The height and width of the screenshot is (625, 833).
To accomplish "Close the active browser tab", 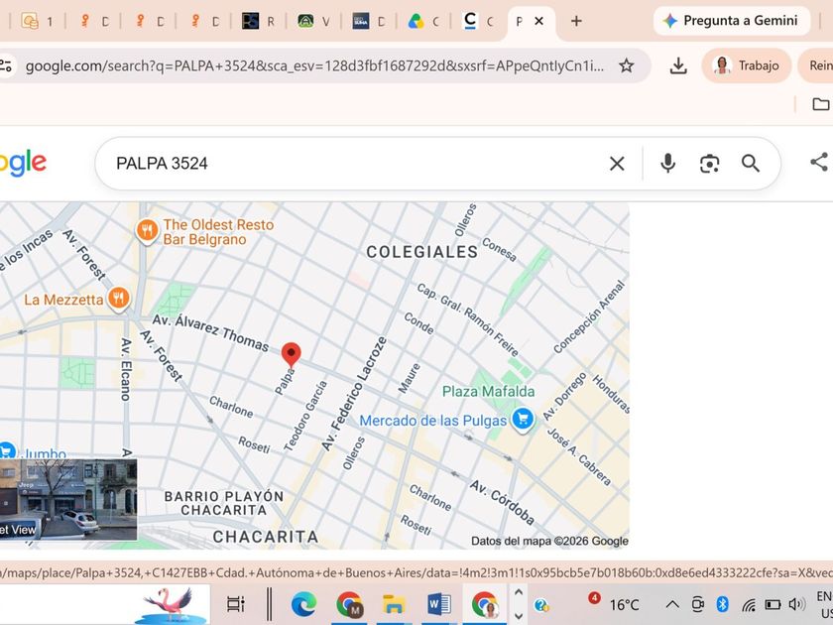I will pos(538,21).
